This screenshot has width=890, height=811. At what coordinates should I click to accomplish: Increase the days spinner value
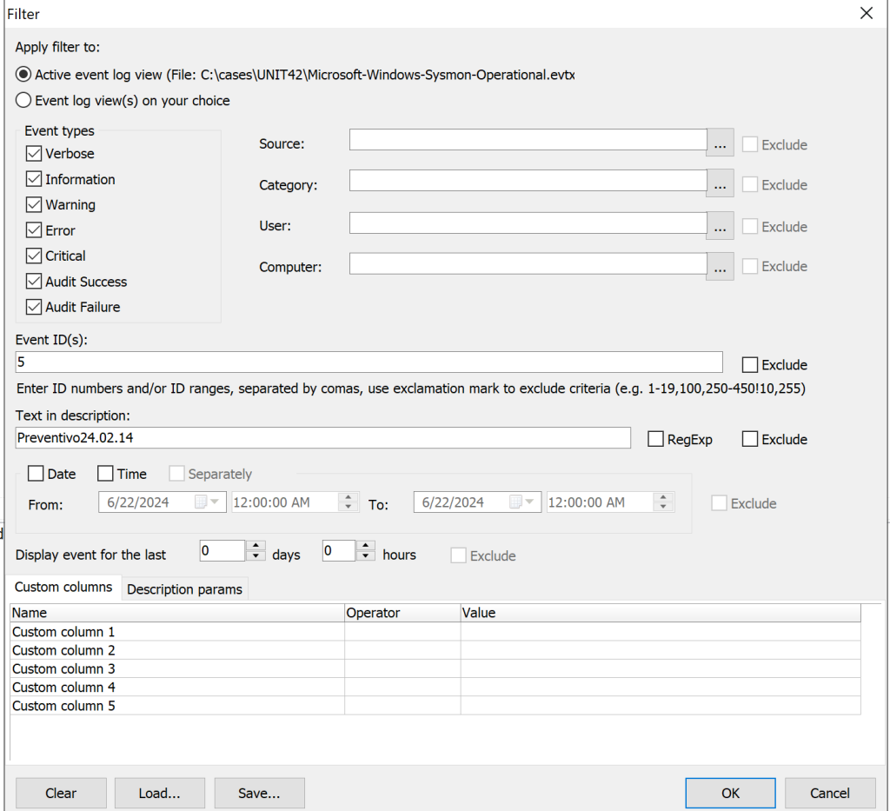point(256,545)
